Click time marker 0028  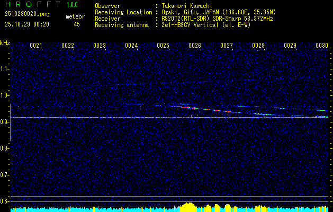point(258,46)
